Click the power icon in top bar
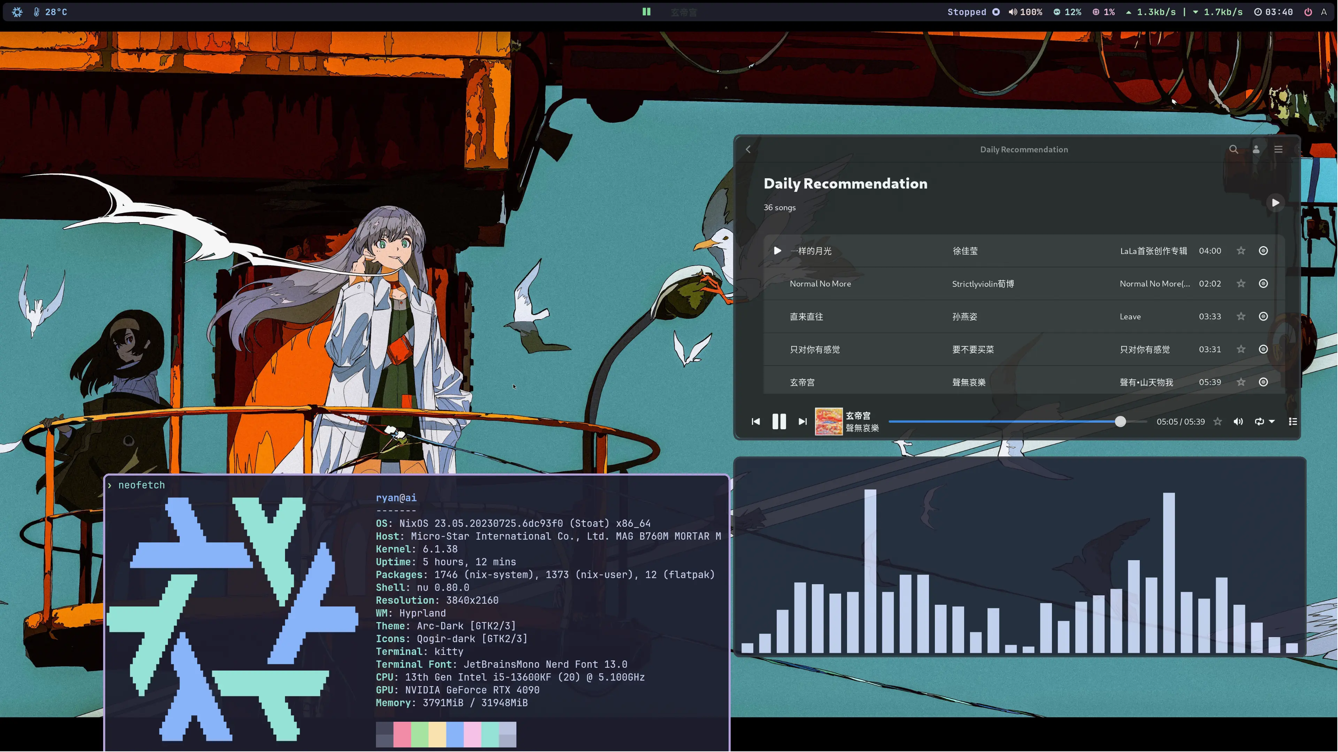The image size is (1338, 752). click(1308, 12)
